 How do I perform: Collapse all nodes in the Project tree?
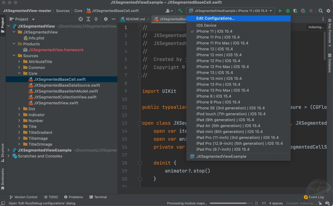coord(96,19)
